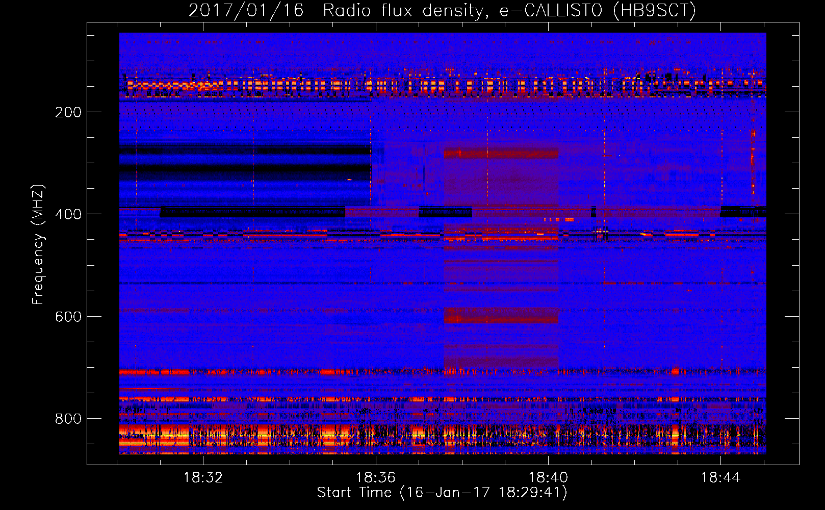
Task: Click the 800 frequency tick label
Action: [x=68, y=419]
